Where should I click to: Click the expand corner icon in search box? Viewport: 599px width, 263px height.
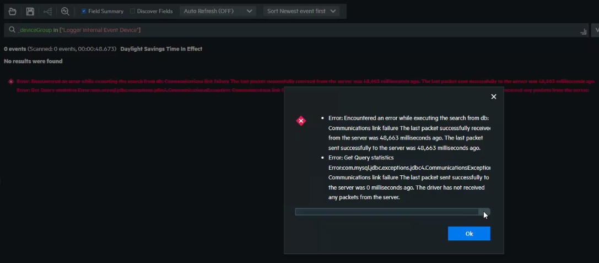[584, 32]
